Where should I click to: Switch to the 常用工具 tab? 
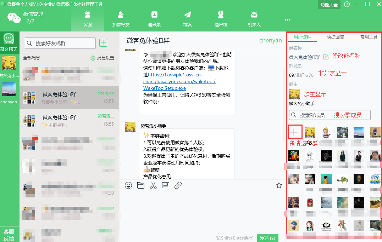pyautogui.click(x=369, y=37)
